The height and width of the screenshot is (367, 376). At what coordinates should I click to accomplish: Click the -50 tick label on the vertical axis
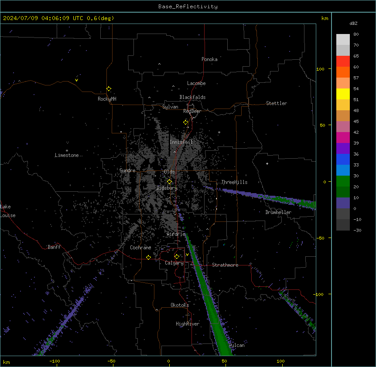pos(320,238)
